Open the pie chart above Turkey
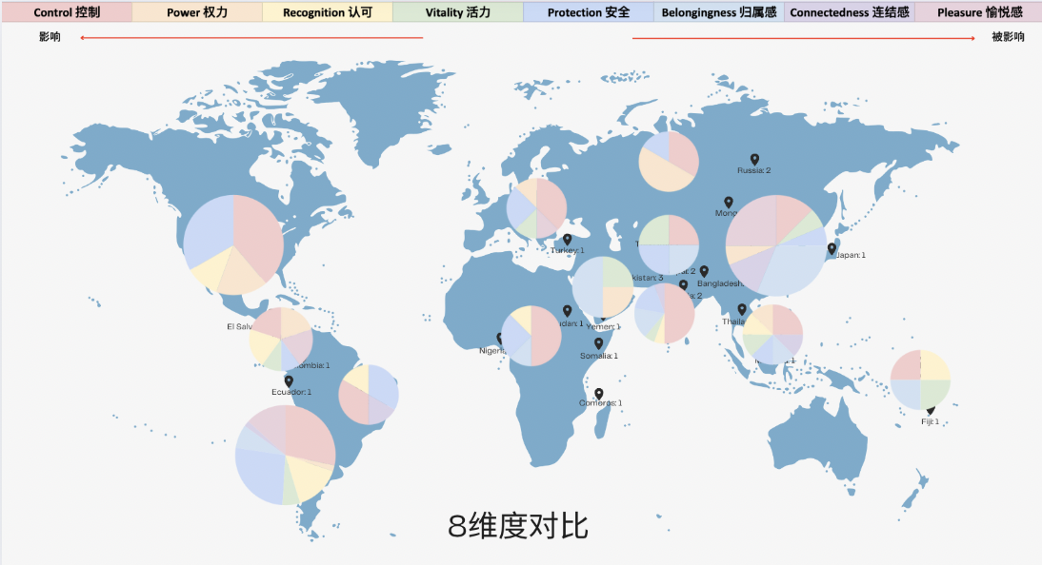 [x=536, y=208]
